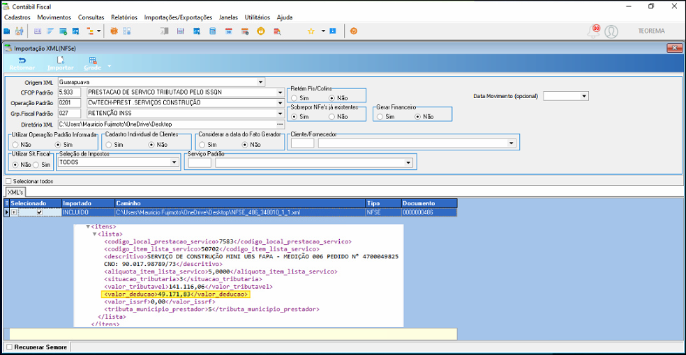Collapse the <itens> XML node

pyautogui.click(x=88, y=227)
